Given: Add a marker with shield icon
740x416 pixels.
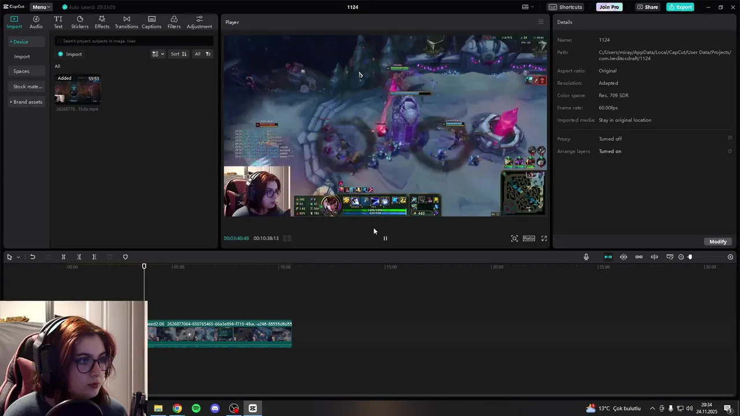Looking at the screenshot, I should (x=125, y=257).
